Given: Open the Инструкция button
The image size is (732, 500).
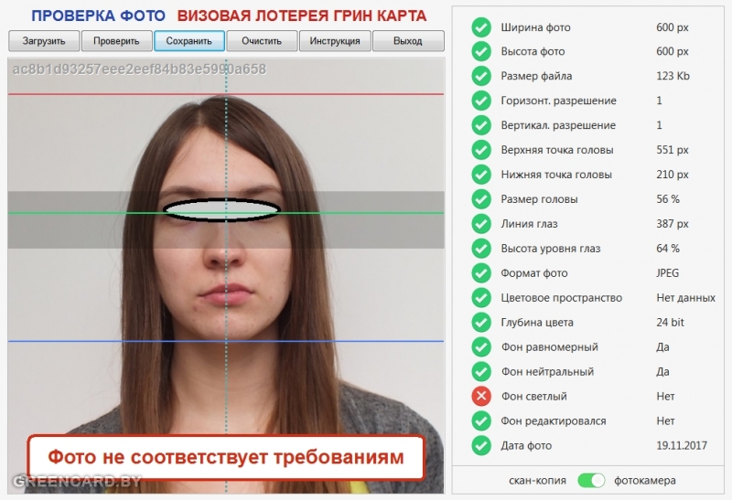Looking at the screenshot, I should click(x=335, y=41).
